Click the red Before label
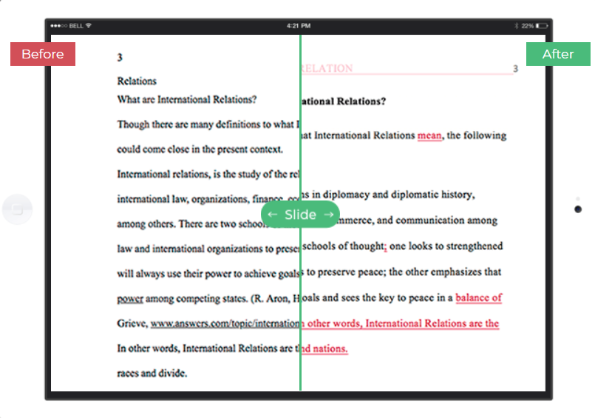 42,54
